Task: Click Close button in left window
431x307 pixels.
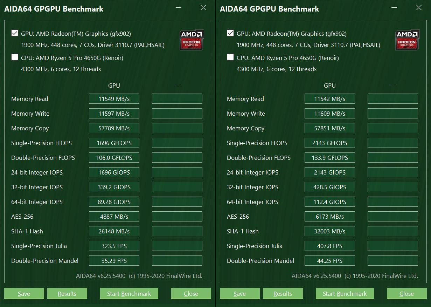Action: coord(191,294)
